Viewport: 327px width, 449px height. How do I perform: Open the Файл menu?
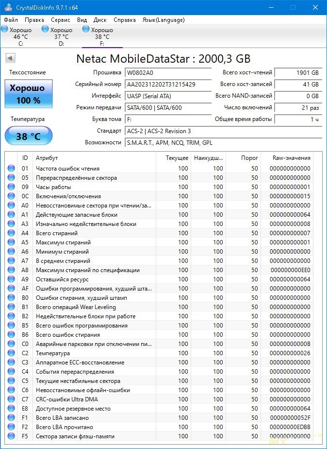tap(11, 20)
